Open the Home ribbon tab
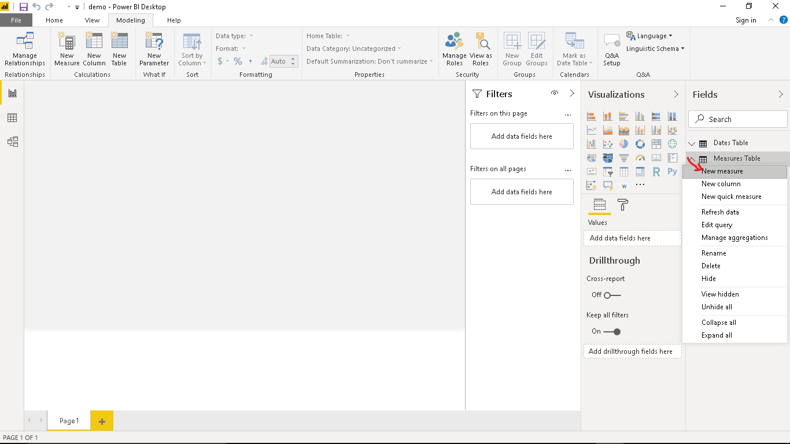 pyautogui.click(x=54, y=20)
